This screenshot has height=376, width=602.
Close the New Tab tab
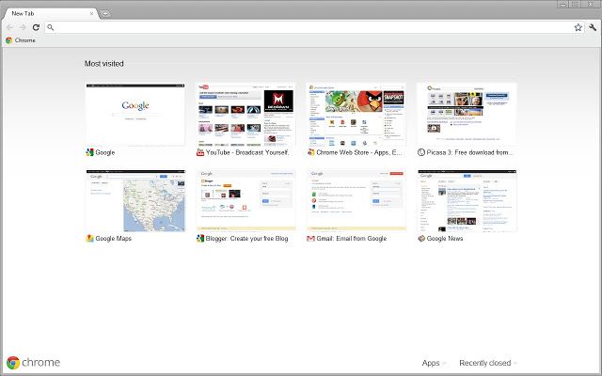click(91, 13)
